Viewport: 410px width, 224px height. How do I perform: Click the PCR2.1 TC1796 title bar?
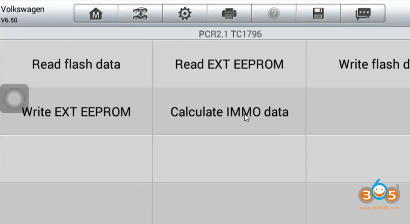[x=230, y=34]
